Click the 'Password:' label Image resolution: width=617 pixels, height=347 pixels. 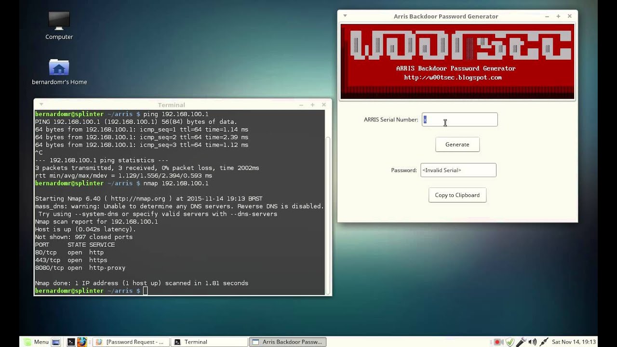[404, 170]
